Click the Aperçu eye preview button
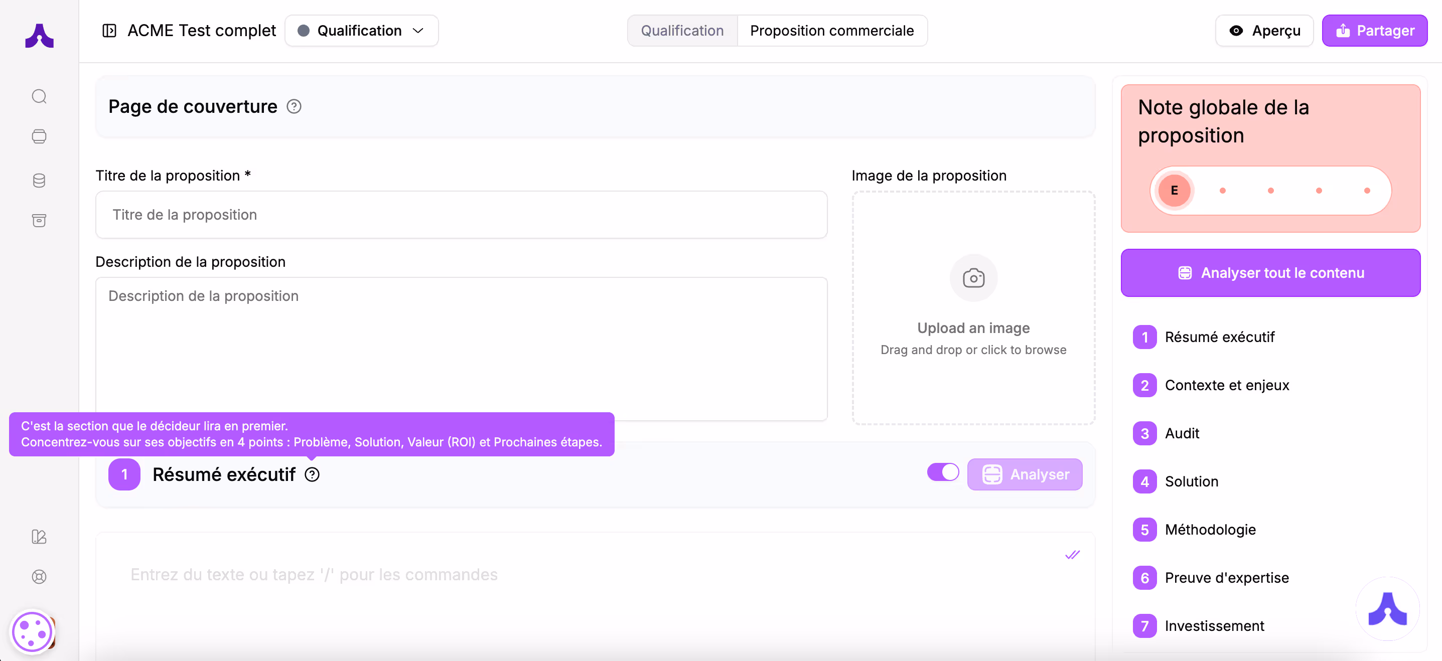Image resolution: width=1442 pixels, height=661 pixels. (x=1264, y=30)
